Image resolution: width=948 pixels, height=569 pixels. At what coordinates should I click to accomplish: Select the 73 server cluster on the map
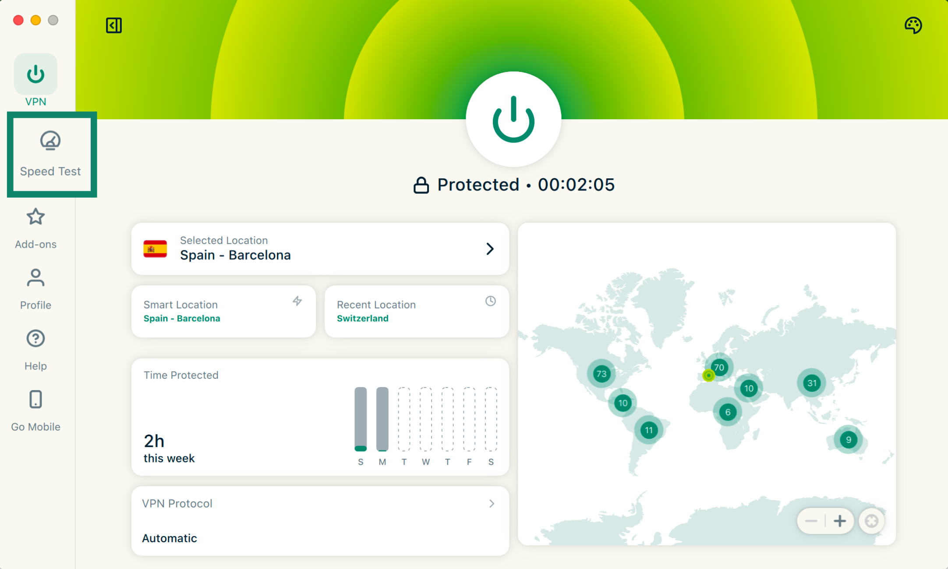(601, 374)
